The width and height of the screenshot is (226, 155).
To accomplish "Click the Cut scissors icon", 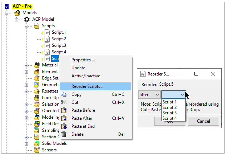I will tap(64, 102).
